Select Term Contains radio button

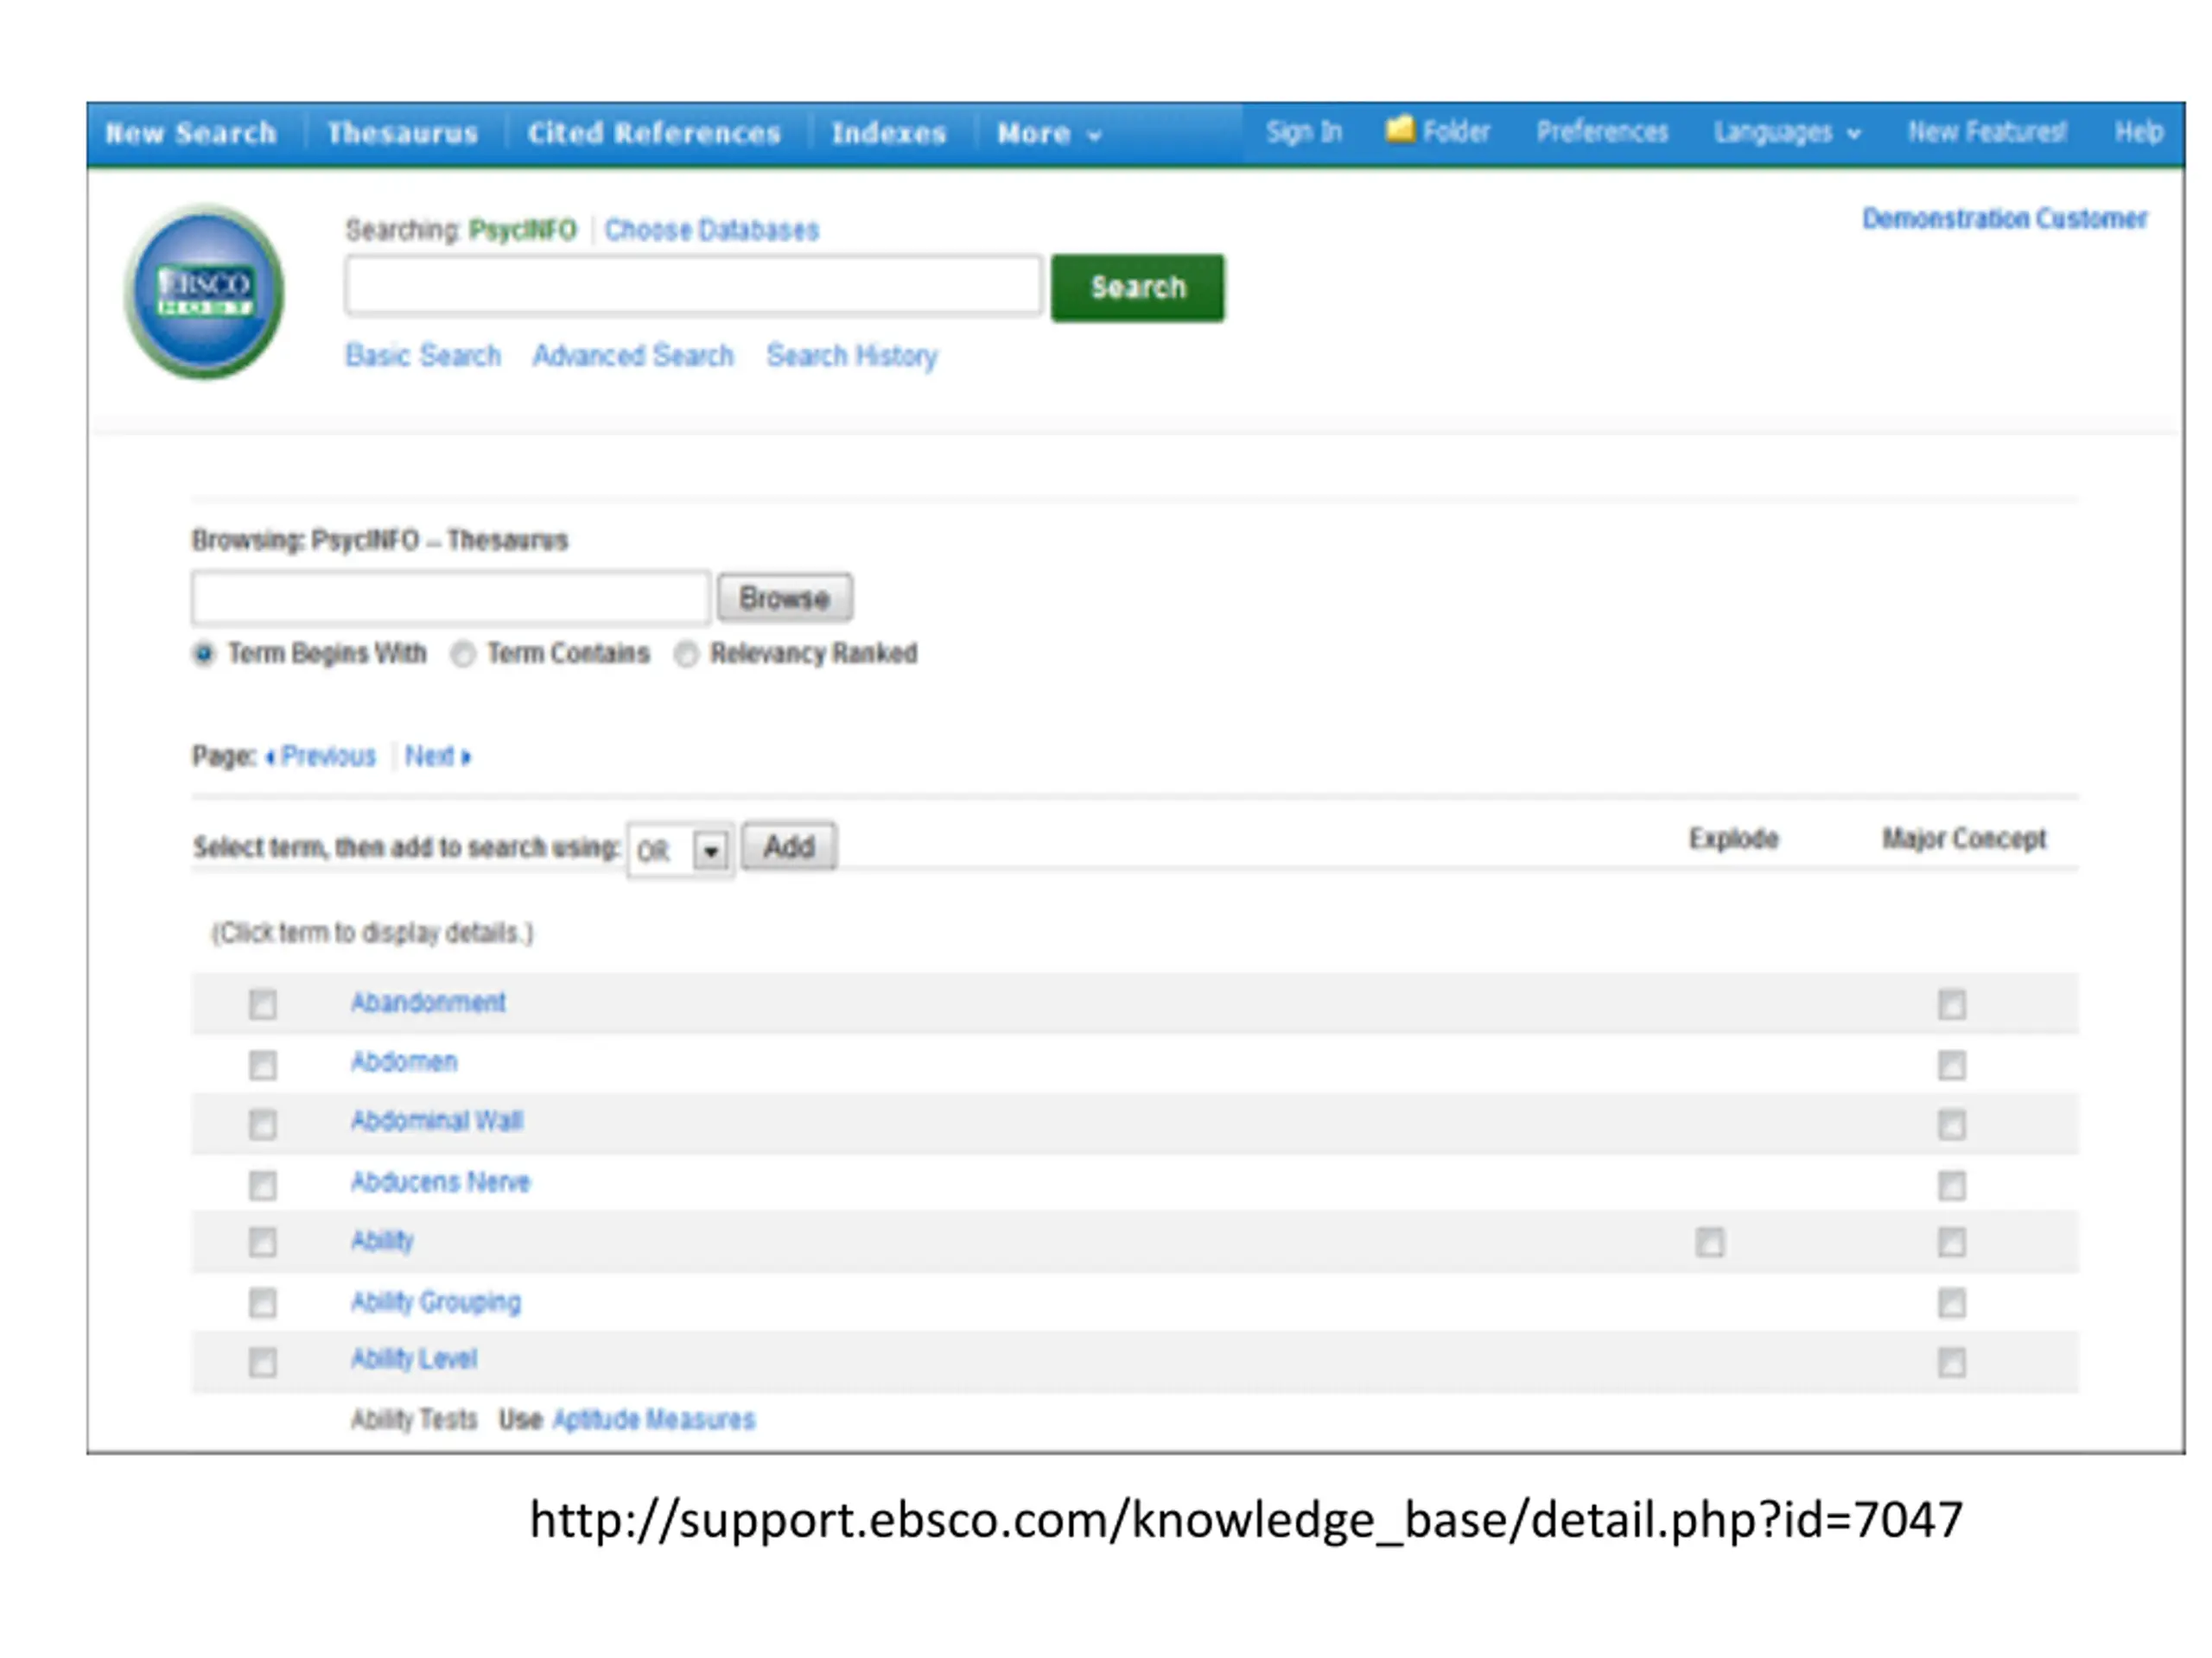tap(462, 655)
